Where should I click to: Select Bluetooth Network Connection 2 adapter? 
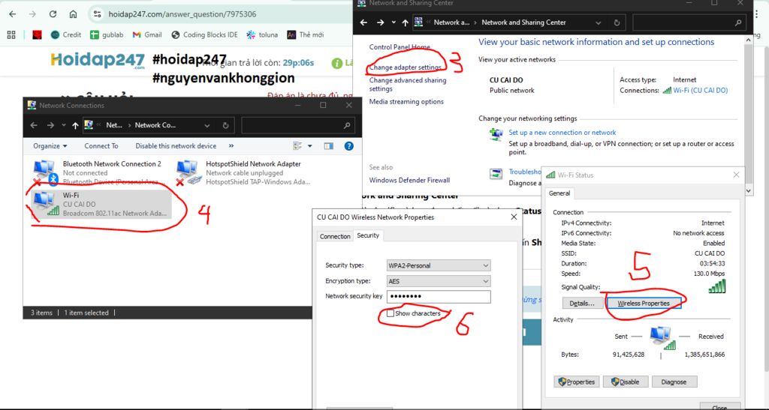click(98, 172)
